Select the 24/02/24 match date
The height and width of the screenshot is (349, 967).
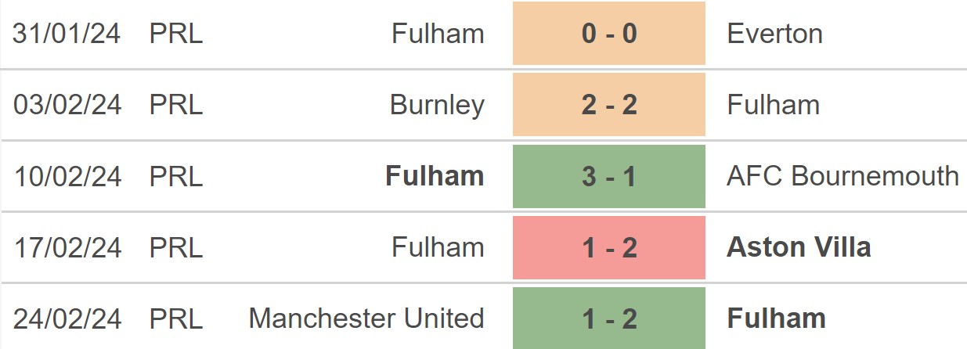pos(67,318)
